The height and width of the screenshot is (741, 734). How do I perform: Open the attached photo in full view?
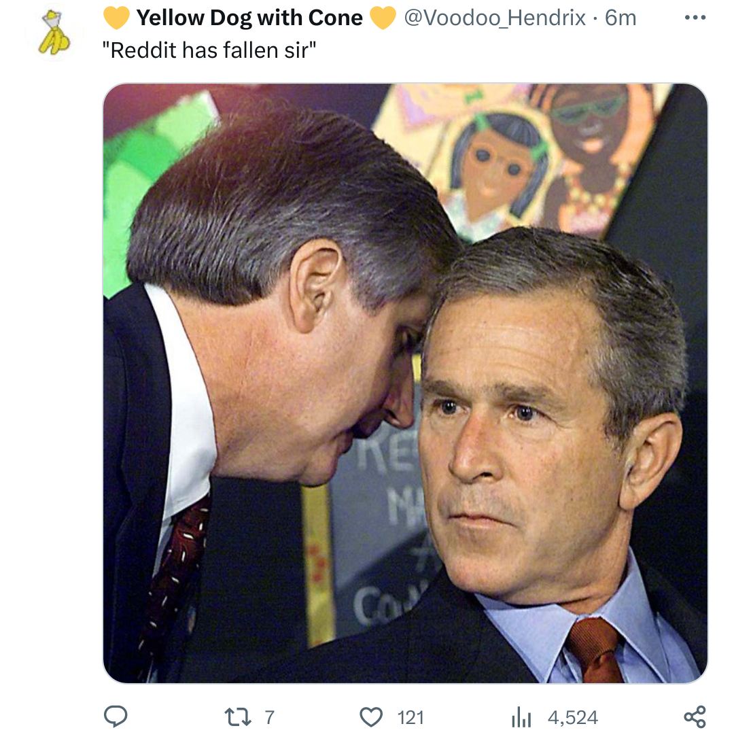pos(405,383)
